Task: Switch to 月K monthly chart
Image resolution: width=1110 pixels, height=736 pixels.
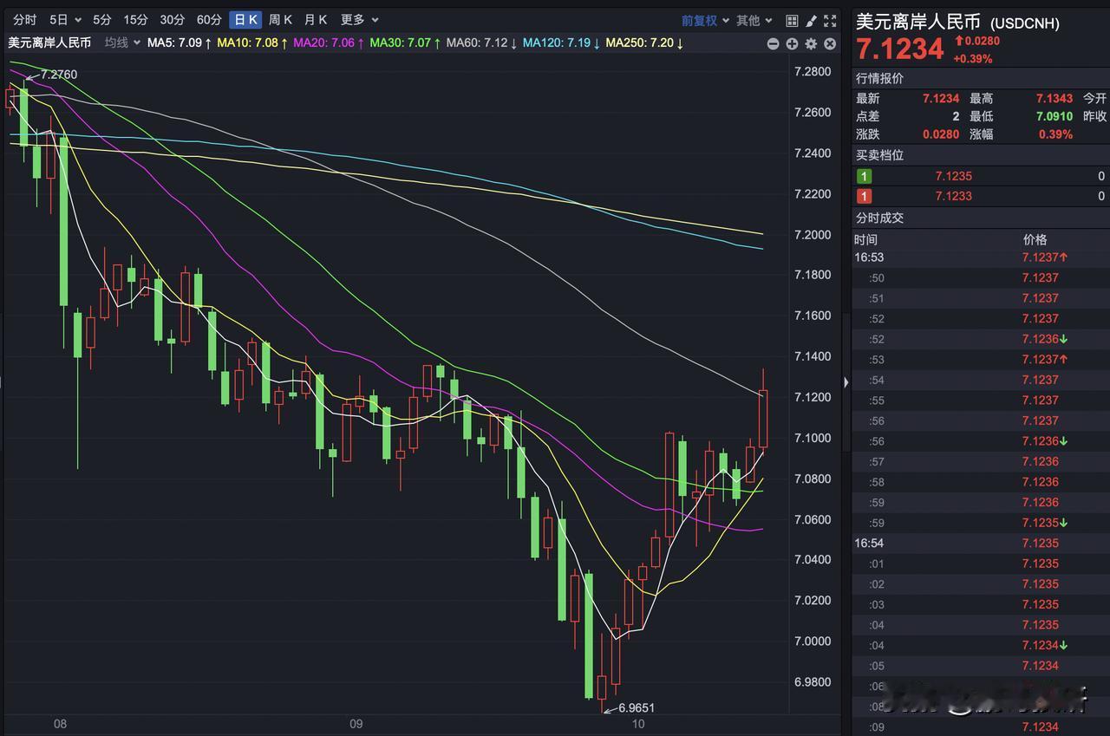Action: point(316,19)
